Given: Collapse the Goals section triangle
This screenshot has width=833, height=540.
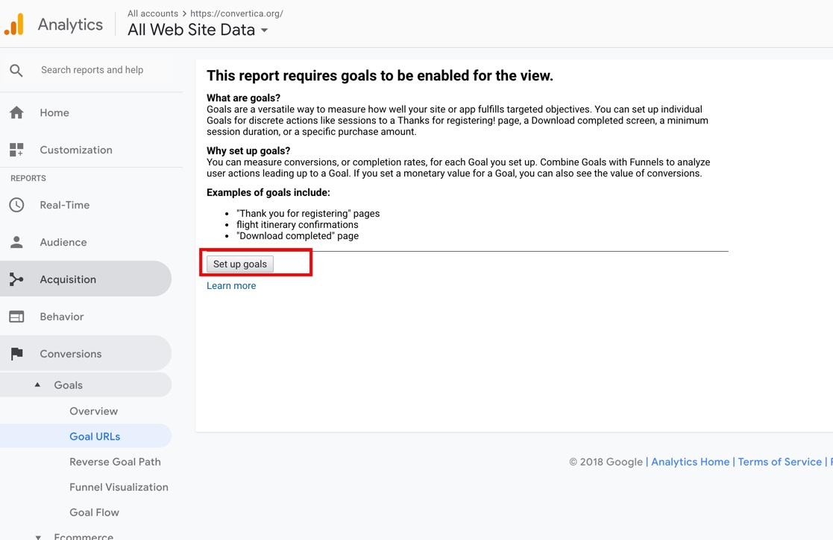Looking at the screenshot, I should [x=37, y=385].
